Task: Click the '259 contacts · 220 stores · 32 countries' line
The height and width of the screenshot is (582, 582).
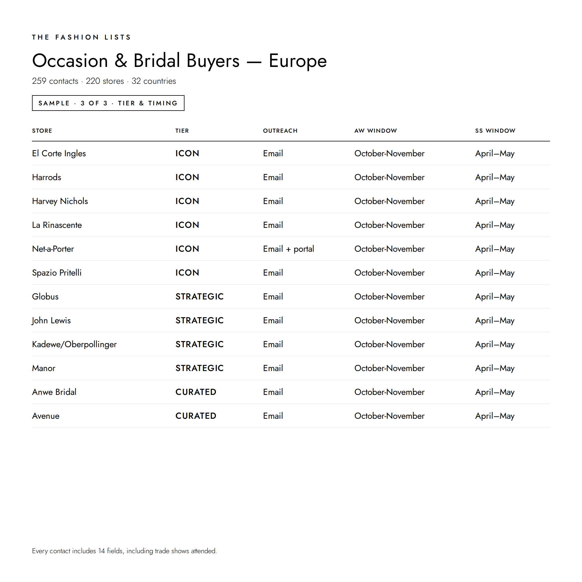Action: (x=104, y=81)
